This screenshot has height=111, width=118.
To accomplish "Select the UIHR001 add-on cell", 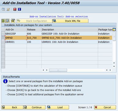I will 16,42.
